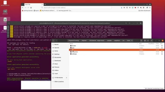Open Buy Products Online bookmark

[47, 10]
